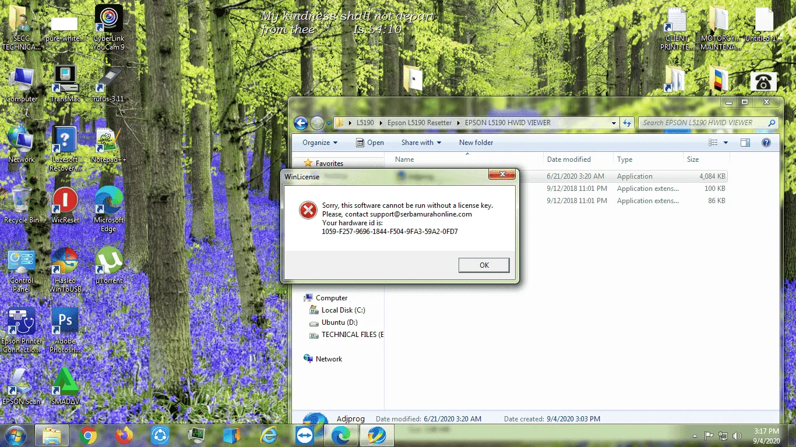This screenshot has height=447, width=796.
Task: Select Network in Explorer's navigation pane
Action: point(329,359)
